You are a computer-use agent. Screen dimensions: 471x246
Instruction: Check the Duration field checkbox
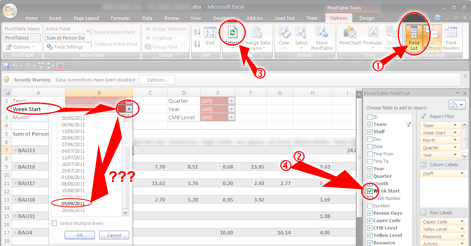tap(370, 206)
